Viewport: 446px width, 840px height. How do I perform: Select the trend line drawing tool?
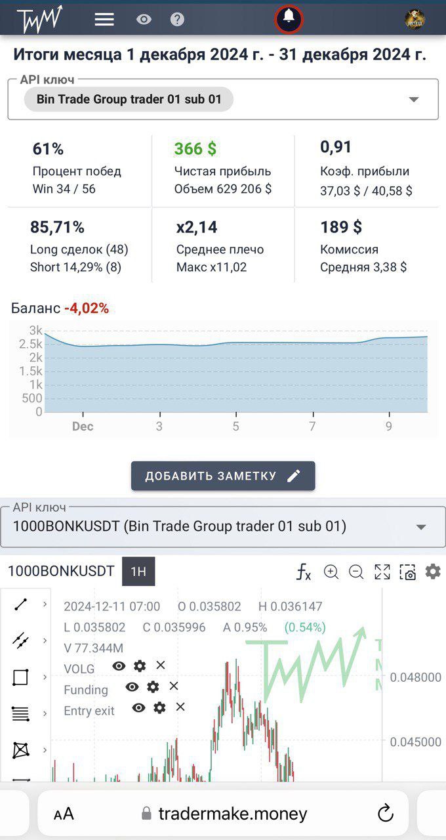[x=21, y=604]
